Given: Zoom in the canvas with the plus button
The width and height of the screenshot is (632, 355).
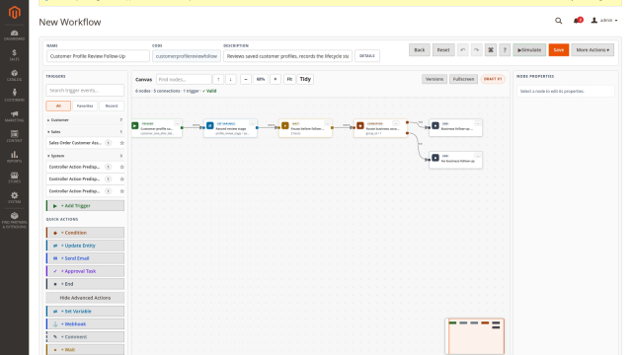Looking at the screenshot, I should pyautogui.click(x=276, y=79).
